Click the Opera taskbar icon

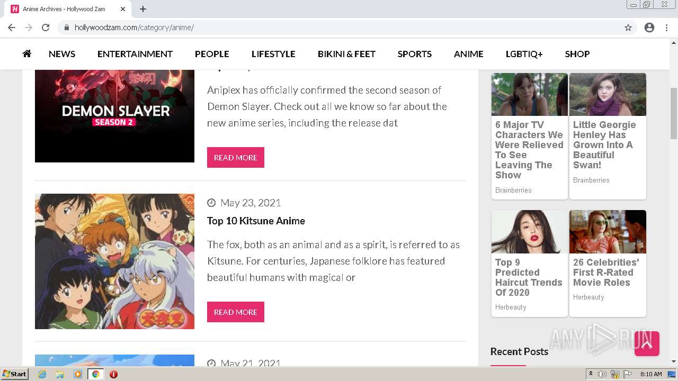pos(113,374)
